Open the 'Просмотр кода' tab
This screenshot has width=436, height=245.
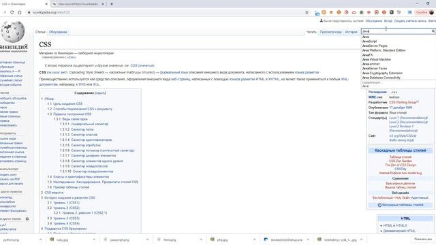330,32
